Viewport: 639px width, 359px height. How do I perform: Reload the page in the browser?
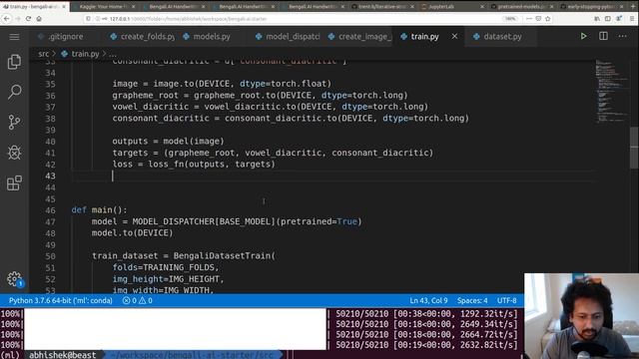(28, 19)
